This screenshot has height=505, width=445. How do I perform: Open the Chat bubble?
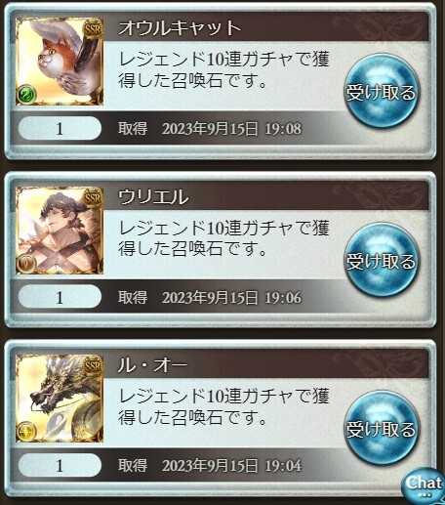[424, 485]
